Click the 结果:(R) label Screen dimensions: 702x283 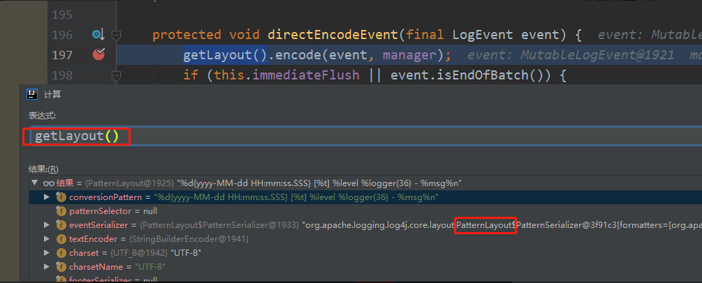pos(43,169)
